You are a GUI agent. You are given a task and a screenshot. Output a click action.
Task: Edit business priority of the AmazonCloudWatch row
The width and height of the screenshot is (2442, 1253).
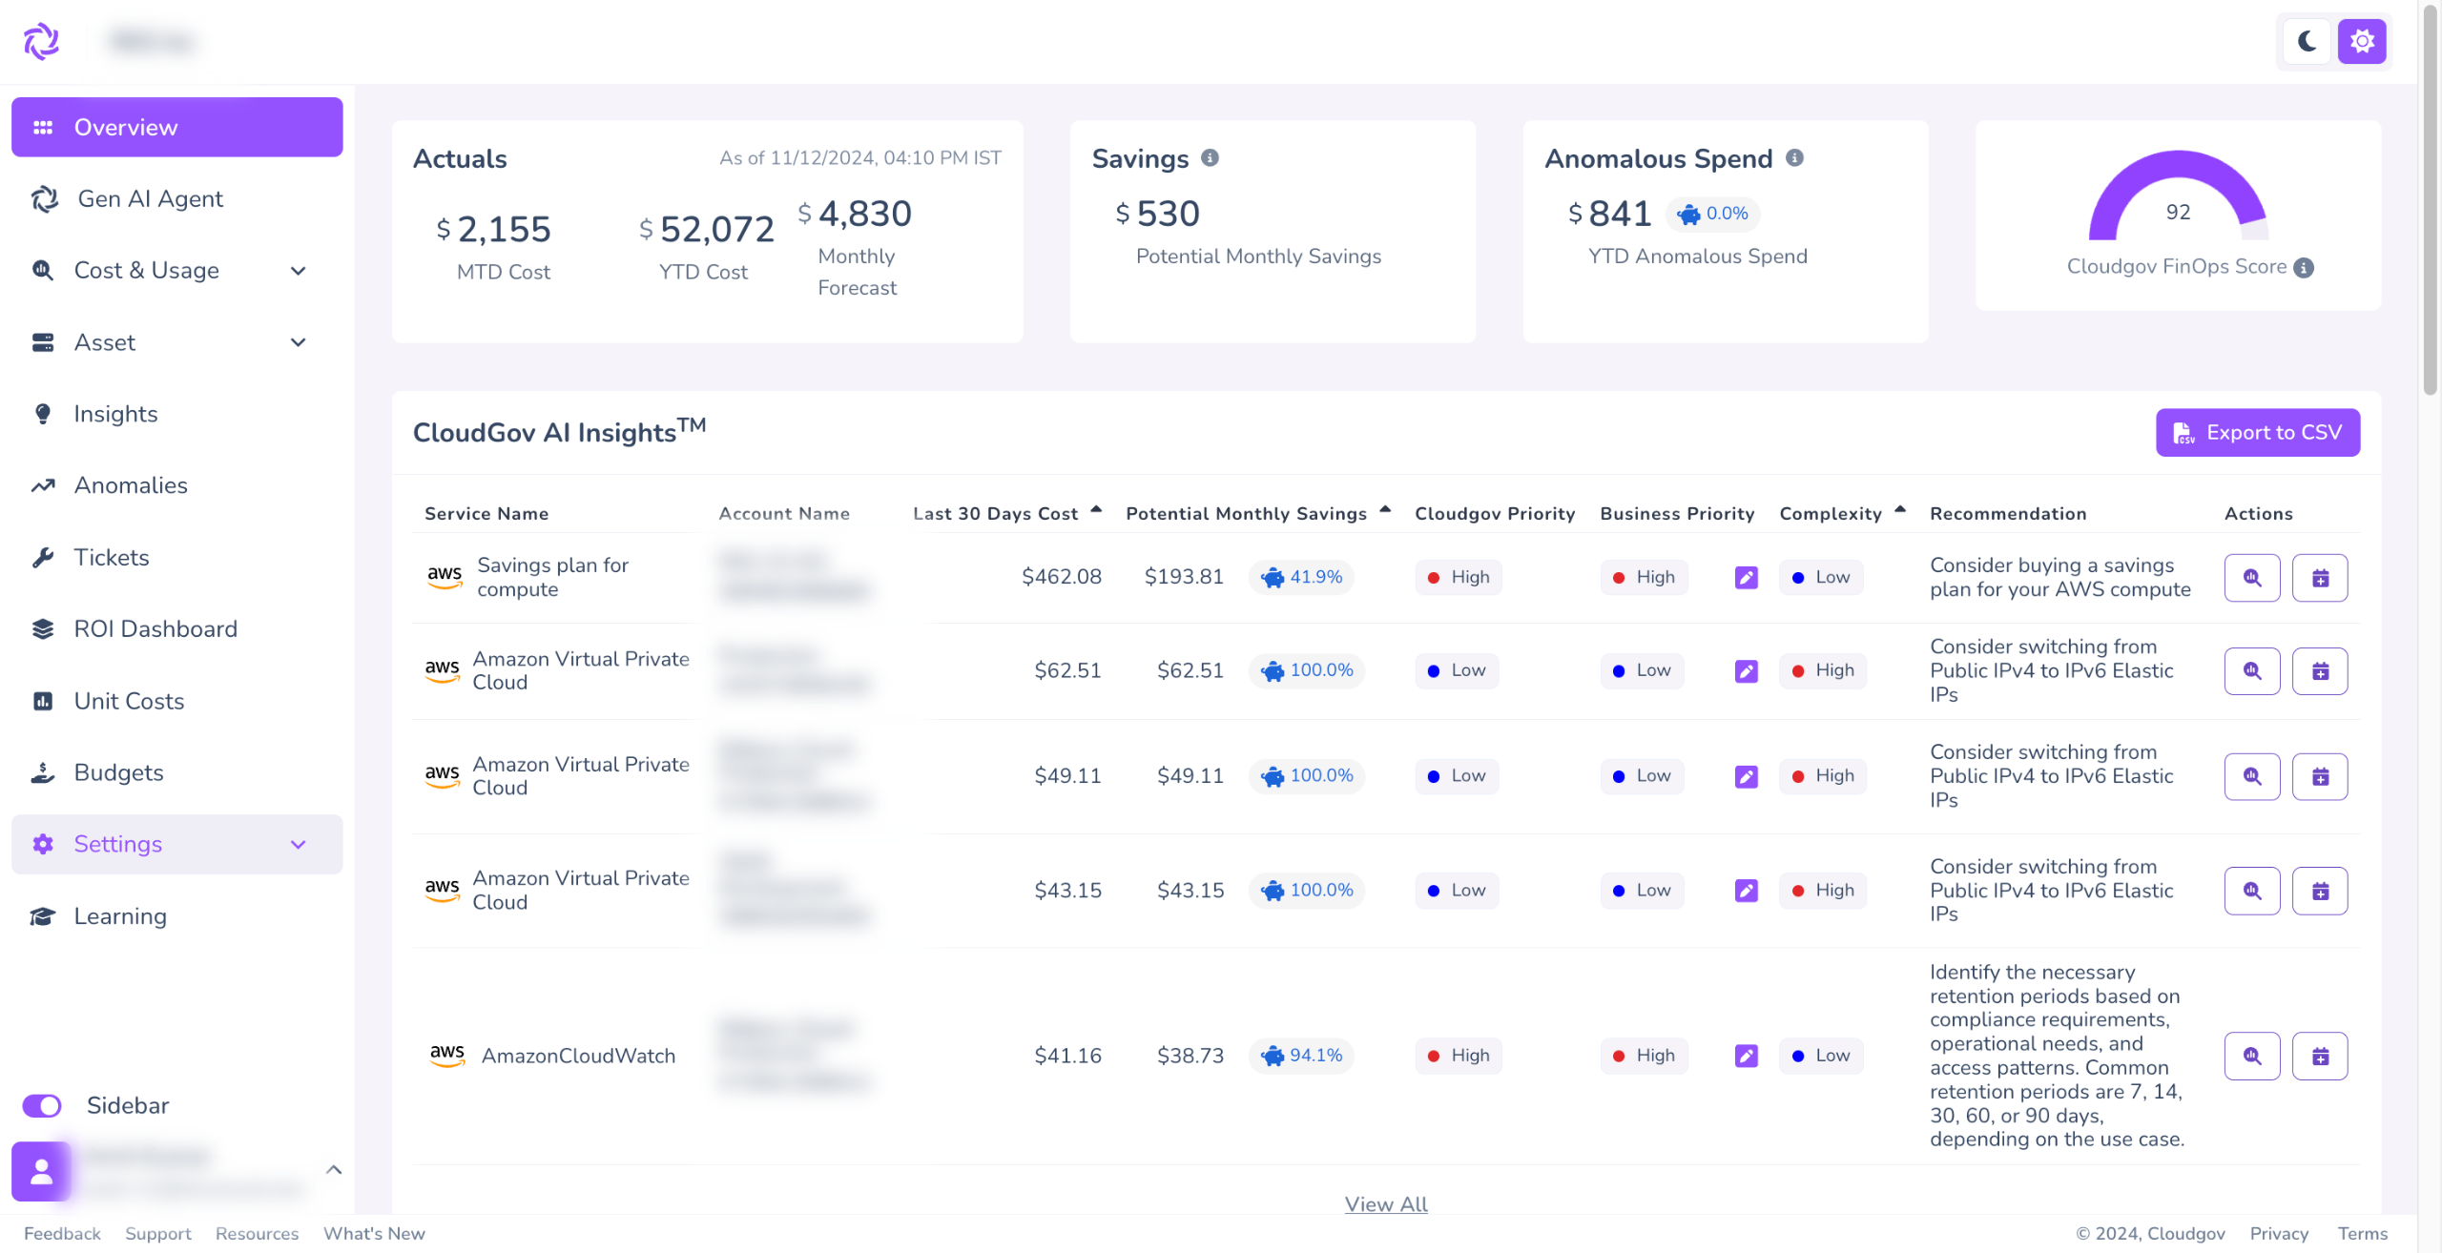pos(1746,1056)
